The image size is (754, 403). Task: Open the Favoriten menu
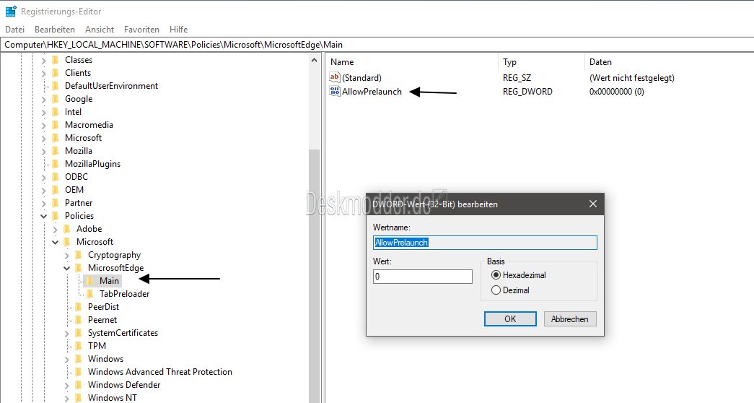coord(141,30)
